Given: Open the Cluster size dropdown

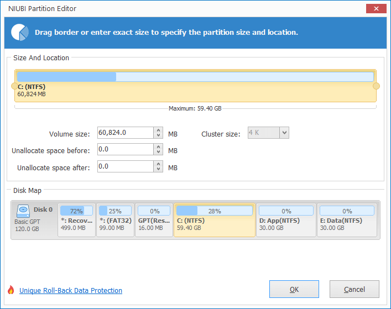Looking at the screenshot, I should [x=284, y=133].
